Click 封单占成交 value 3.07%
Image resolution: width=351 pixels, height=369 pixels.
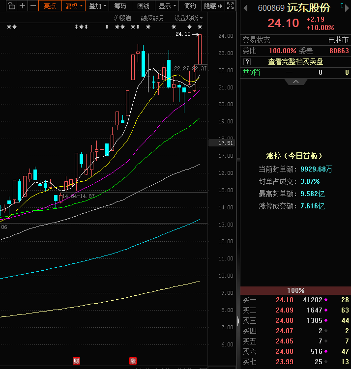coord(310,181)
